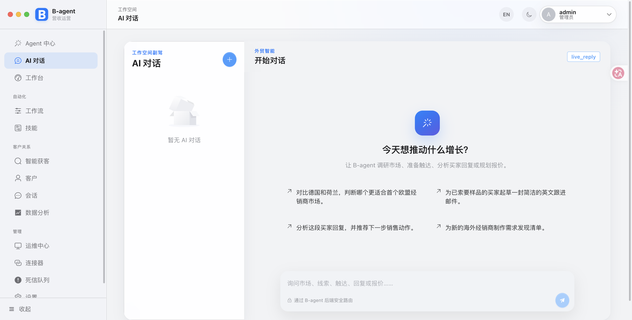Viewport: 632px width, 320px height.
Task: Click the 暂无 AI 对话 empty state text
Action: point(184,140)
